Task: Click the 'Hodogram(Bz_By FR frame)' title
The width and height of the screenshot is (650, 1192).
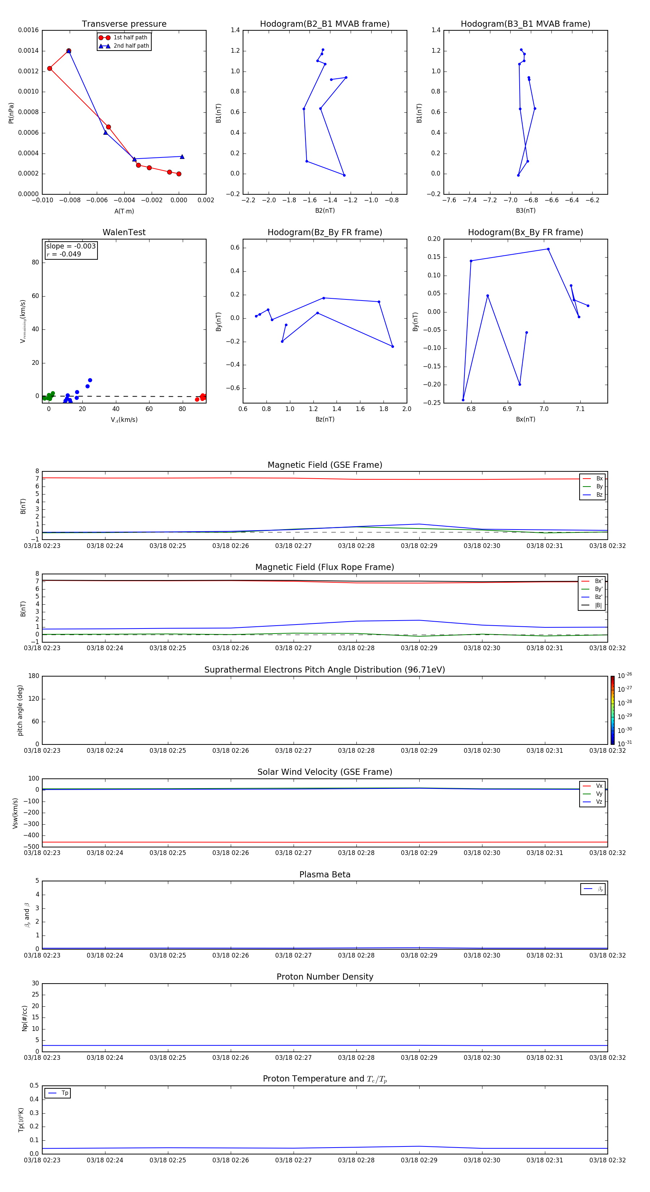Action: (325, 232)
